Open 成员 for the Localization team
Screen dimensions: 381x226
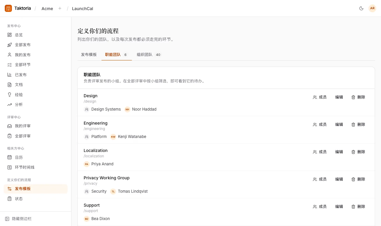[x=320, y=152]
